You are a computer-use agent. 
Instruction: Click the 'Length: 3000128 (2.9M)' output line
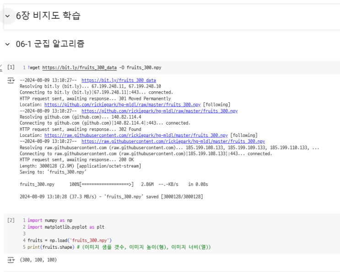(x=81, y=166)
